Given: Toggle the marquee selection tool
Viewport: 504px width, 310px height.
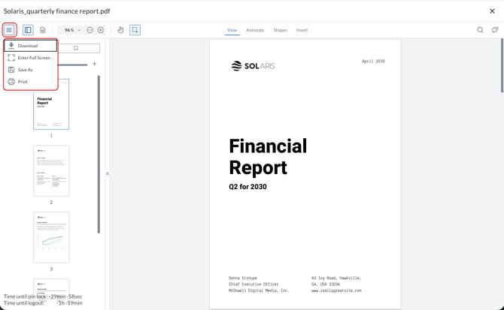Looking at the screenshot, I should coord(135,30).
